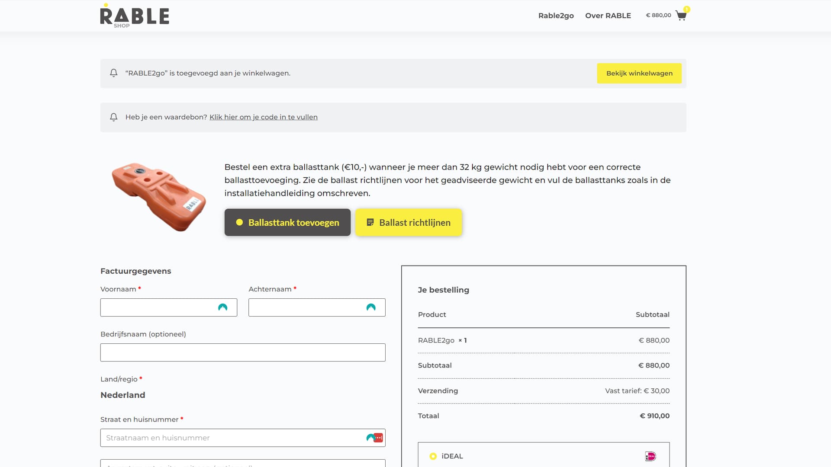Click the Subtotaal column header
The image size is (831, 467).
coord(652,315)
